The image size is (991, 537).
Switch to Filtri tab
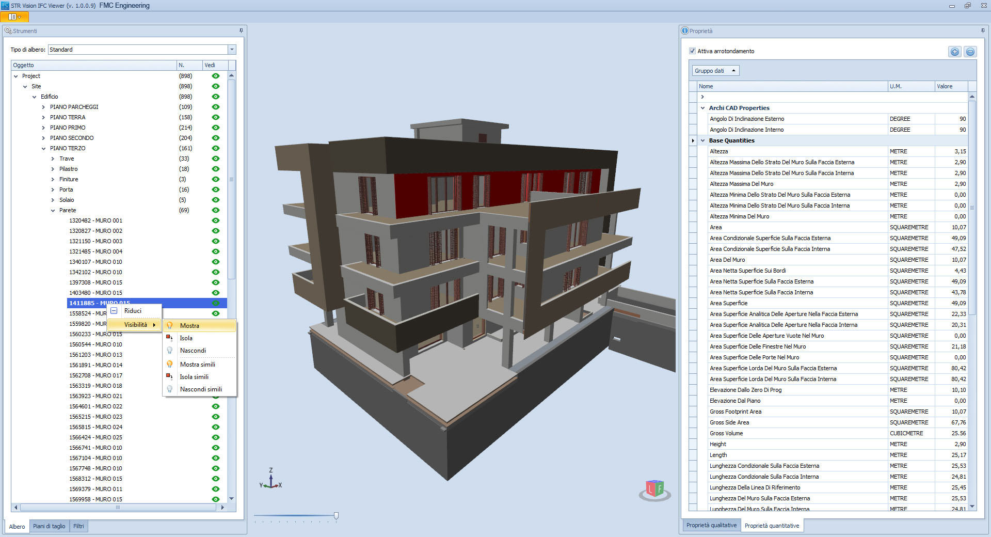tap(78, 526)
